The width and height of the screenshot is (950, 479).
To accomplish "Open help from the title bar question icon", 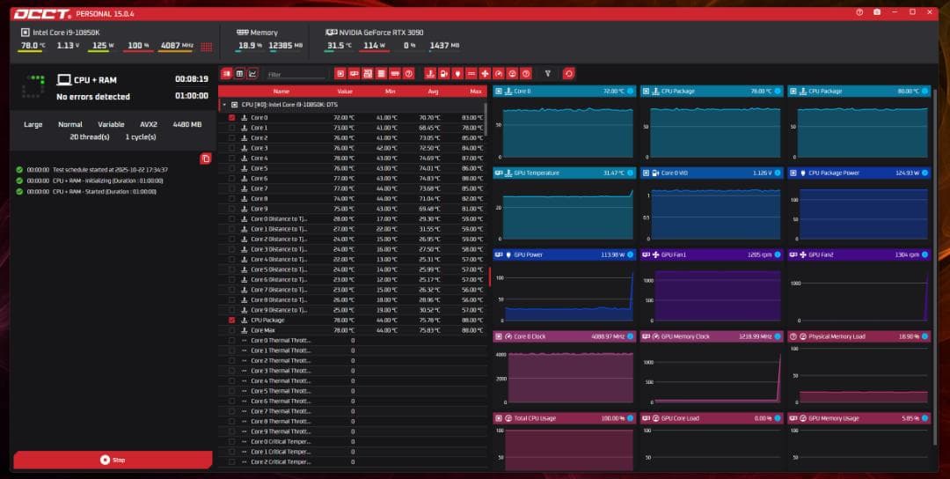I will (859, 12).
